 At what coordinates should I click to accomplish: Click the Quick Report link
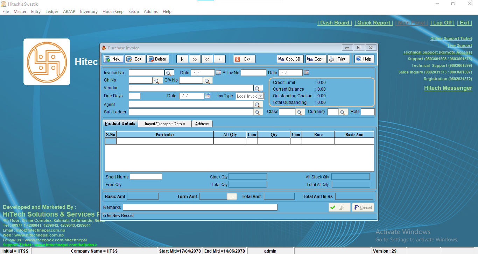pyautogui.click(x=374, y=23)
